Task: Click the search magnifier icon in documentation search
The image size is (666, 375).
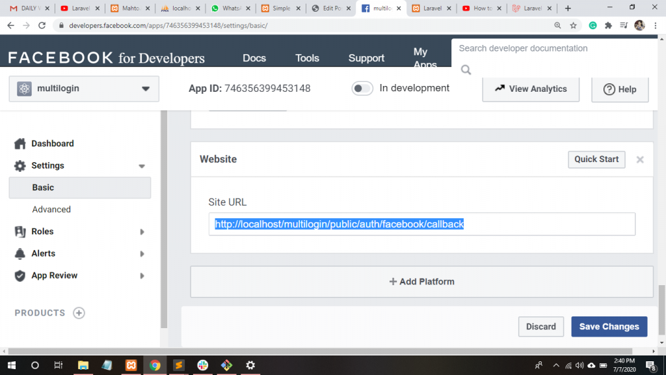Action: coord(466,70)
